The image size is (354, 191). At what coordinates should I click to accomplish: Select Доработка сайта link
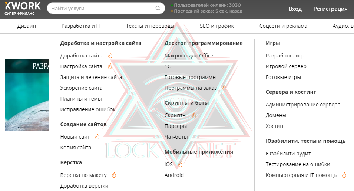pyautogui.click(x=81, y=56)
